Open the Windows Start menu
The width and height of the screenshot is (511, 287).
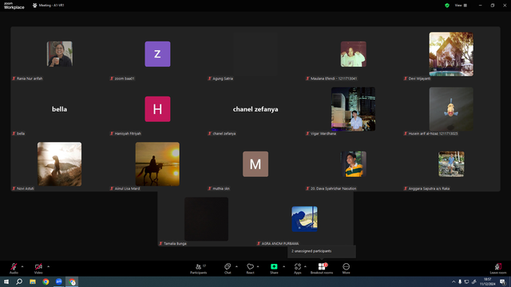pyautogui.click(x=6, y=281)
